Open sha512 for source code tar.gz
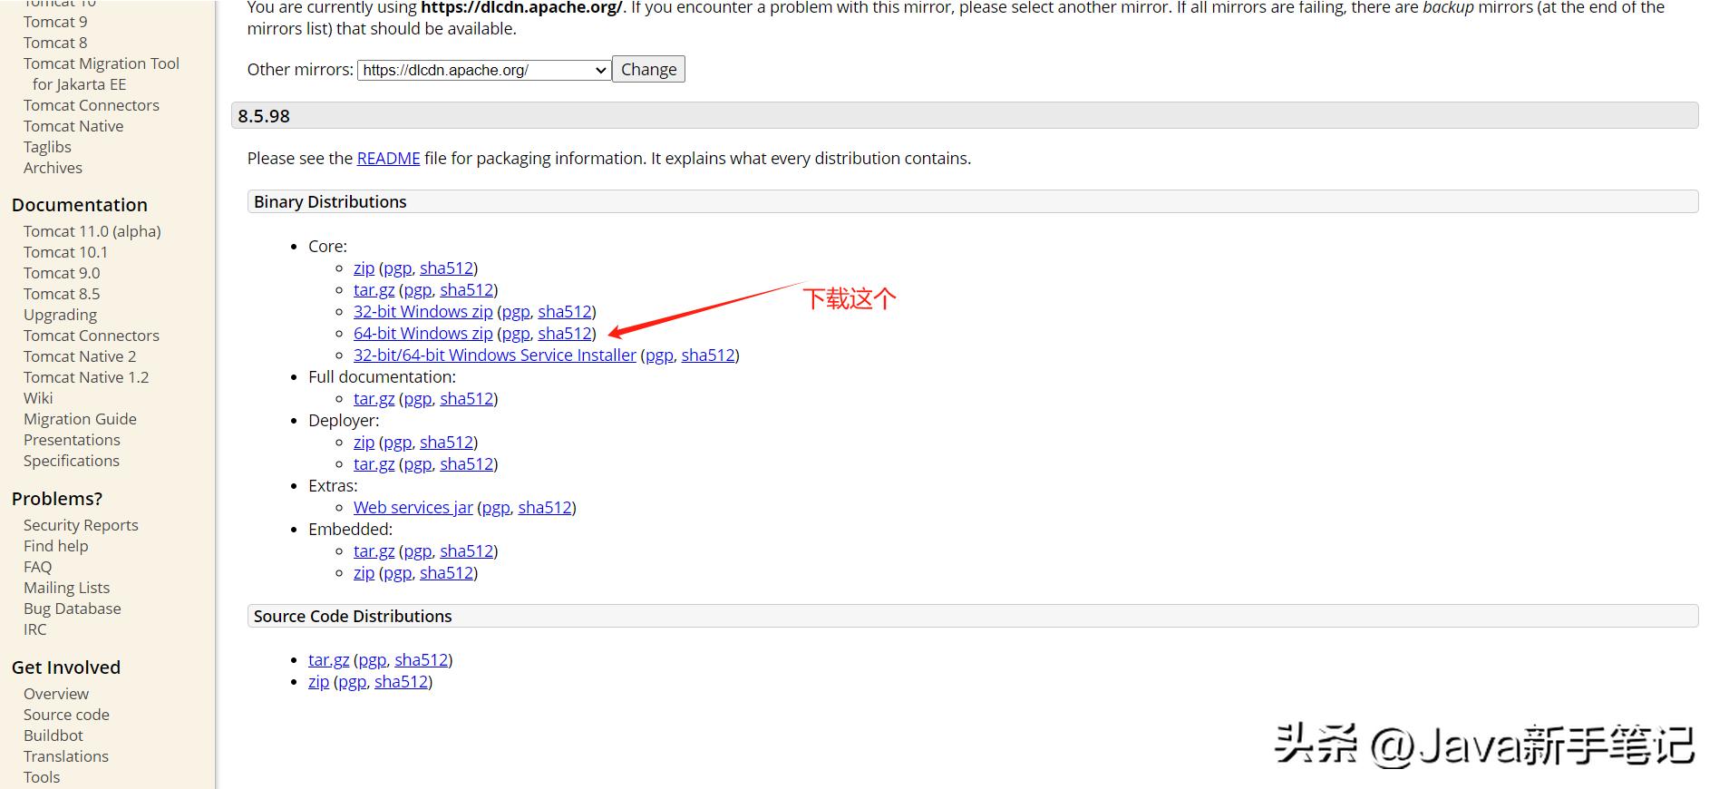The width and height of the screenshot is (1719, 789). click(422, 660)
